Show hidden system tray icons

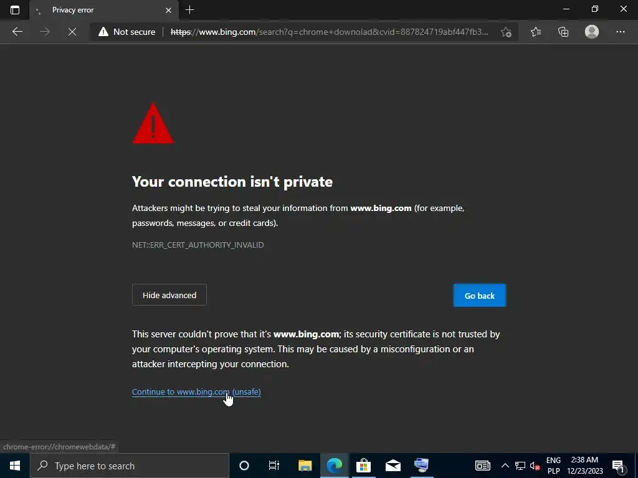click(x=505, y=466)
